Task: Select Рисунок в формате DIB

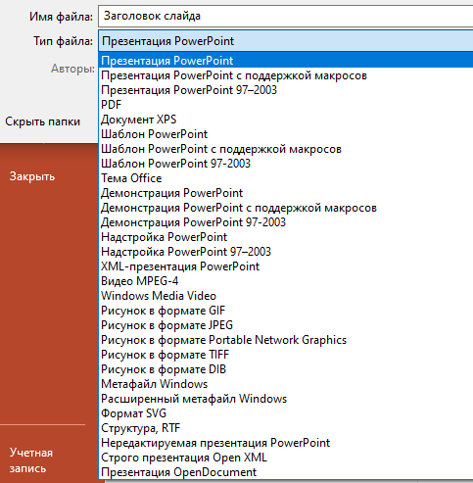Action: (x=286, y=369)
